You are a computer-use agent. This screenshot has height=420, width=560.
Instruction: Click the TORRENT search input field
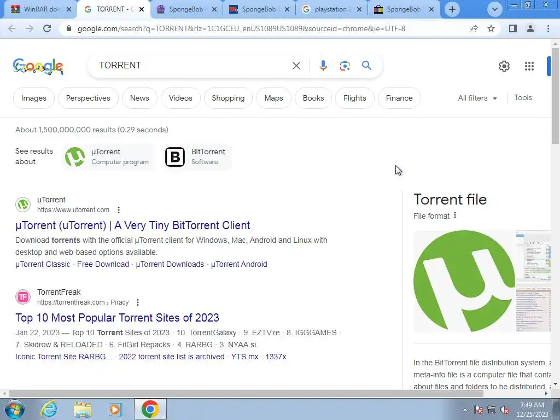[x=193, y=66]
